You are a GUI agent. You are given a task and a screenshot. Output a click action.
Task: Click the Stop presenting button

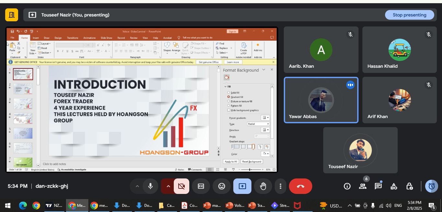point(409,15)
